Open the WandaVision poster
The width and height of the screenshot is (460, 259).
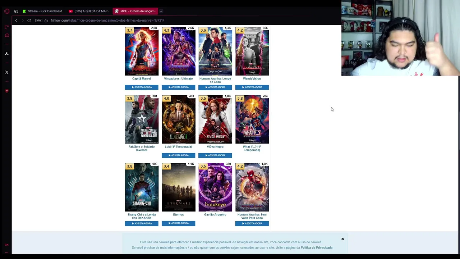(x=252, y=51)
